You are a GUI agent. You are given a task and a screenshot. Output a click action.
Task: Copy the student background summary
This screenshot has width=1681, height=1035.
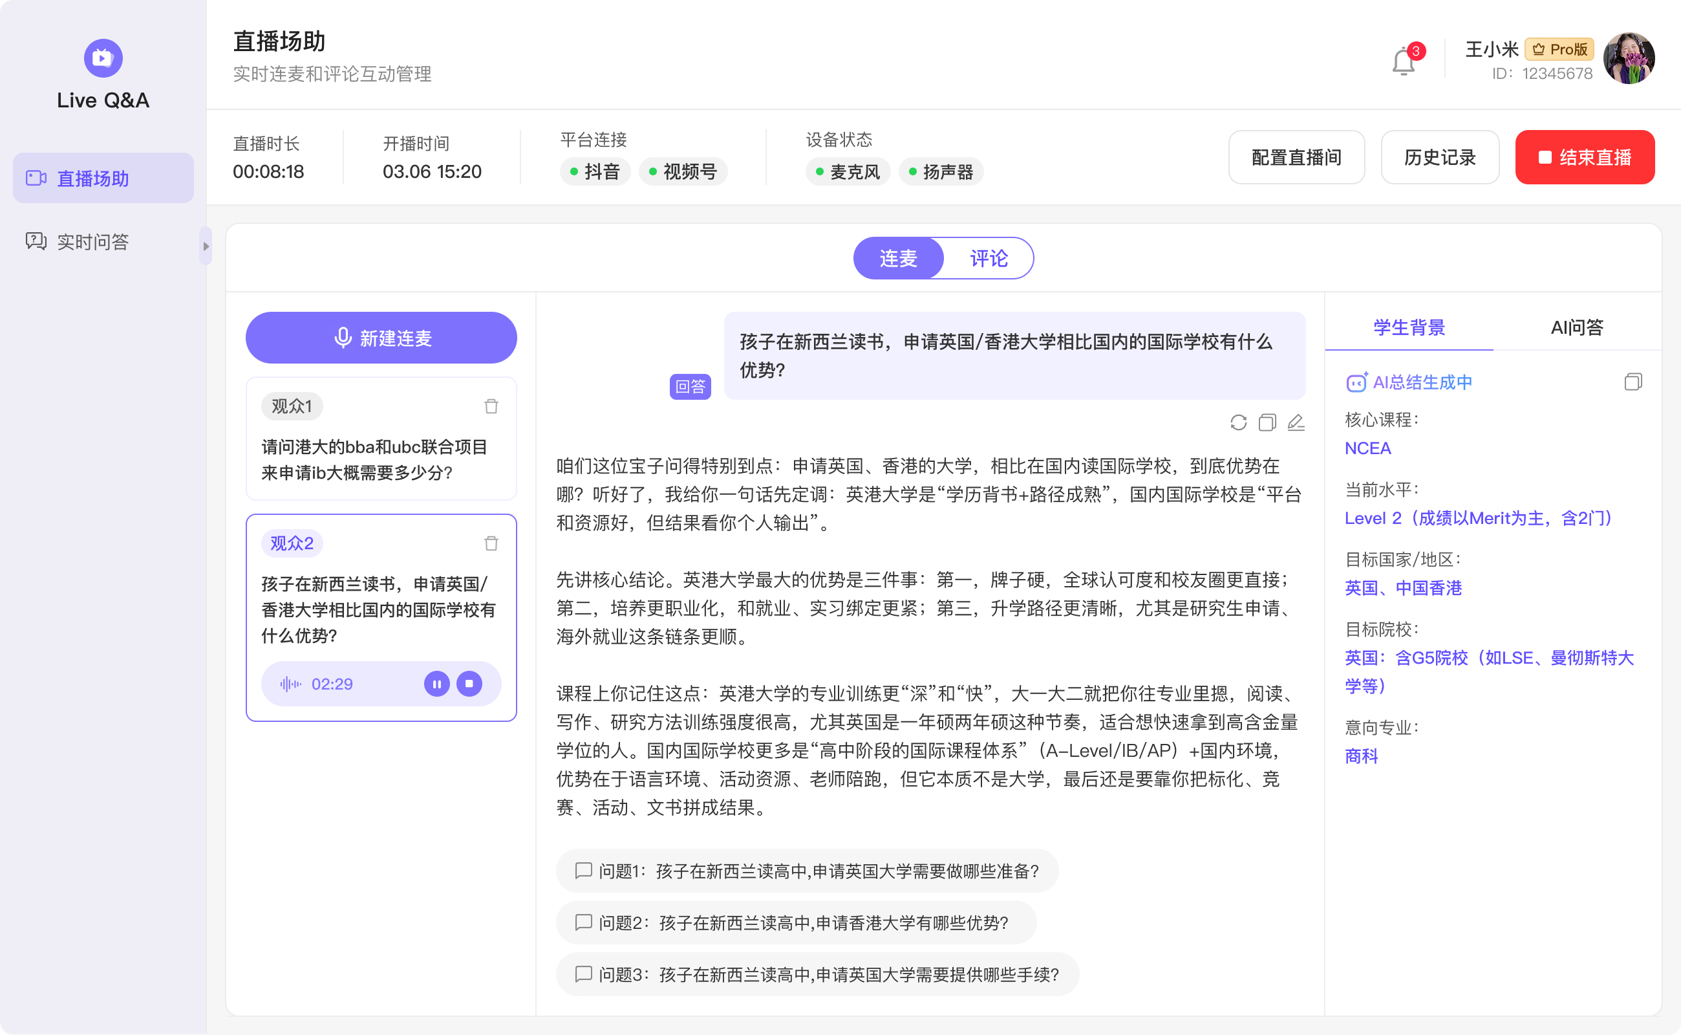(1633, 381)
